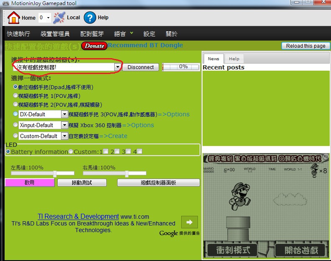Open Xbox 360 =>Options link
The width and height of the screenshot is (331, 261).
(138, 125)
